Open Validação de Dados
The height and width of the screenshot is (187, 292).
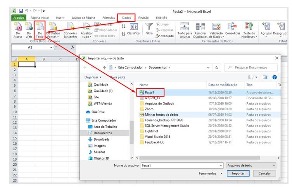click(x=216, y=30)
